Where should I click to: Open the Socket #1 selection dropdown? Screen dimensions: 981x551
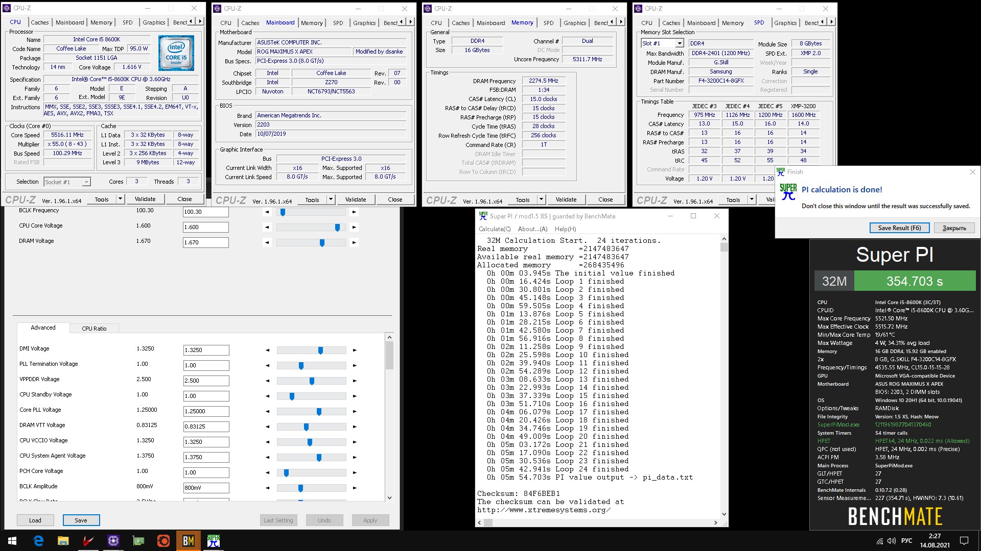[x=67, y=182]
